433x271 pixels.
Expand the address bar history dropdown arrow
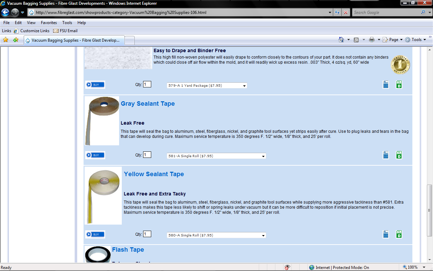pyautogui.click(x=330, y=13)
